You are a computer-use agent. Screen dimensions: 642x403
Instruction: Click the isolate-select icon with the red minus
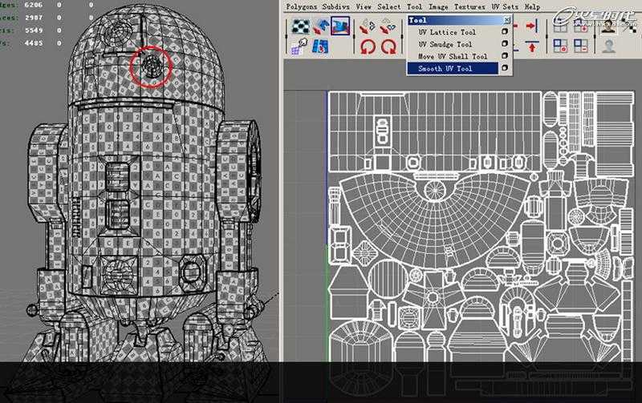(580, 46)
